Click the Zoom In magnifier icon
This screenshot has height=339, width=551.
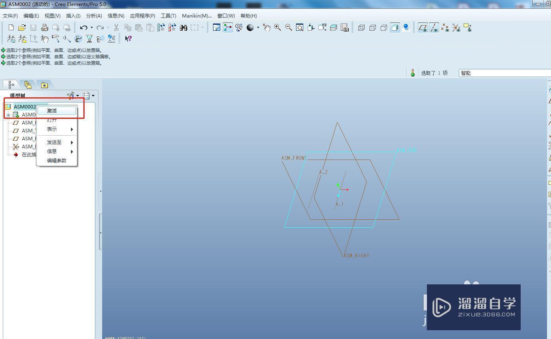277,28
